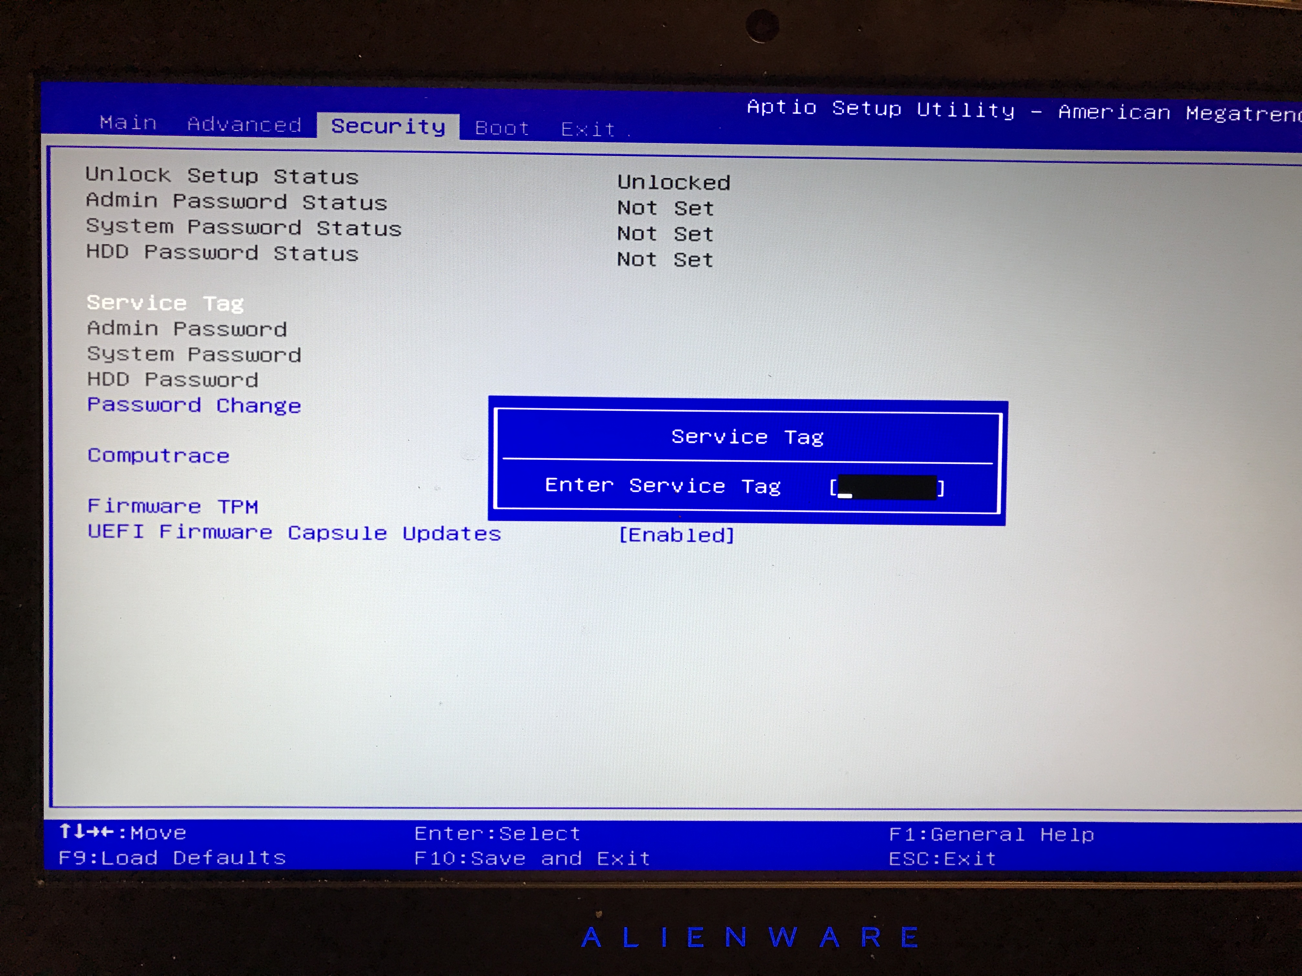Open the Password Change setting
This screenshot has height=976, width=1302.
(x=194, y=405)
